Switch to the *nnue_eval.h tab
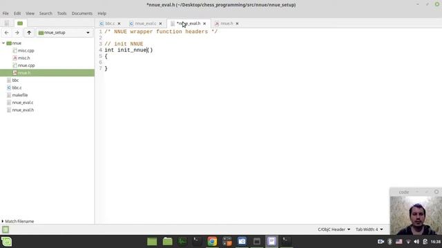Screen dimensions: 442x248 pos(188,23)
